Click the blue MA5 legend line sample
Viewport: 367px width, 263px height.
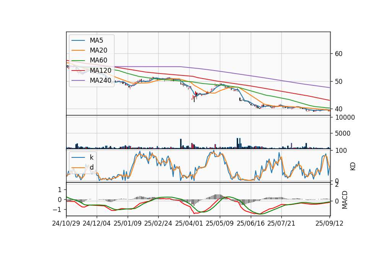click(x=78, y=40)
